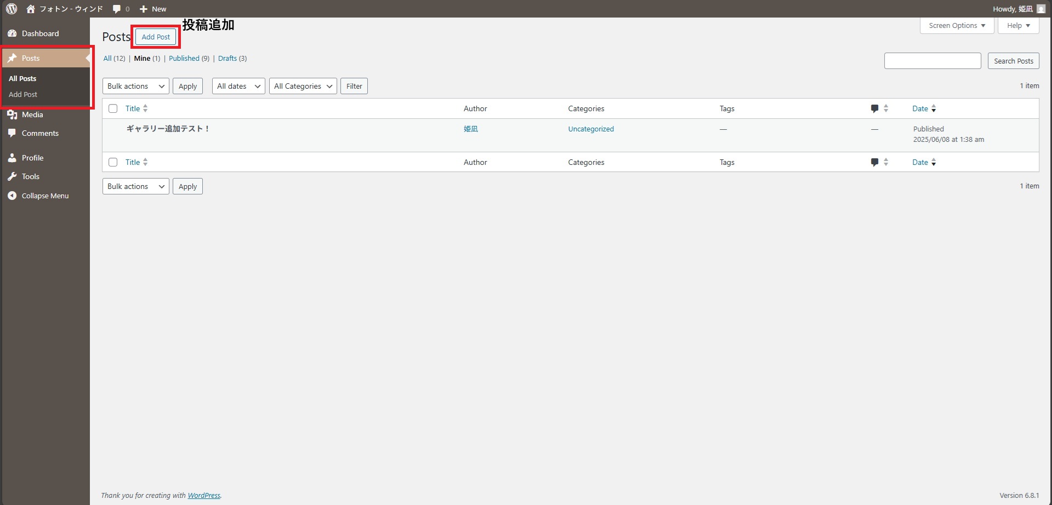Viewport: 1052px width, 505px height.
Task: Select the Profile sidebar menu item
Action: click(32, 158)
